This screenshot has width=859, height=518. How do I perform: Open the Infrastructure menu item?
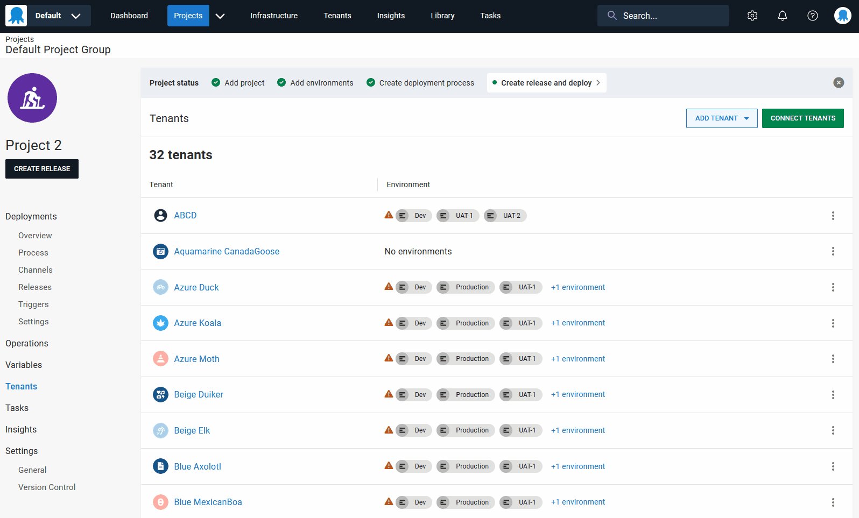274,16
